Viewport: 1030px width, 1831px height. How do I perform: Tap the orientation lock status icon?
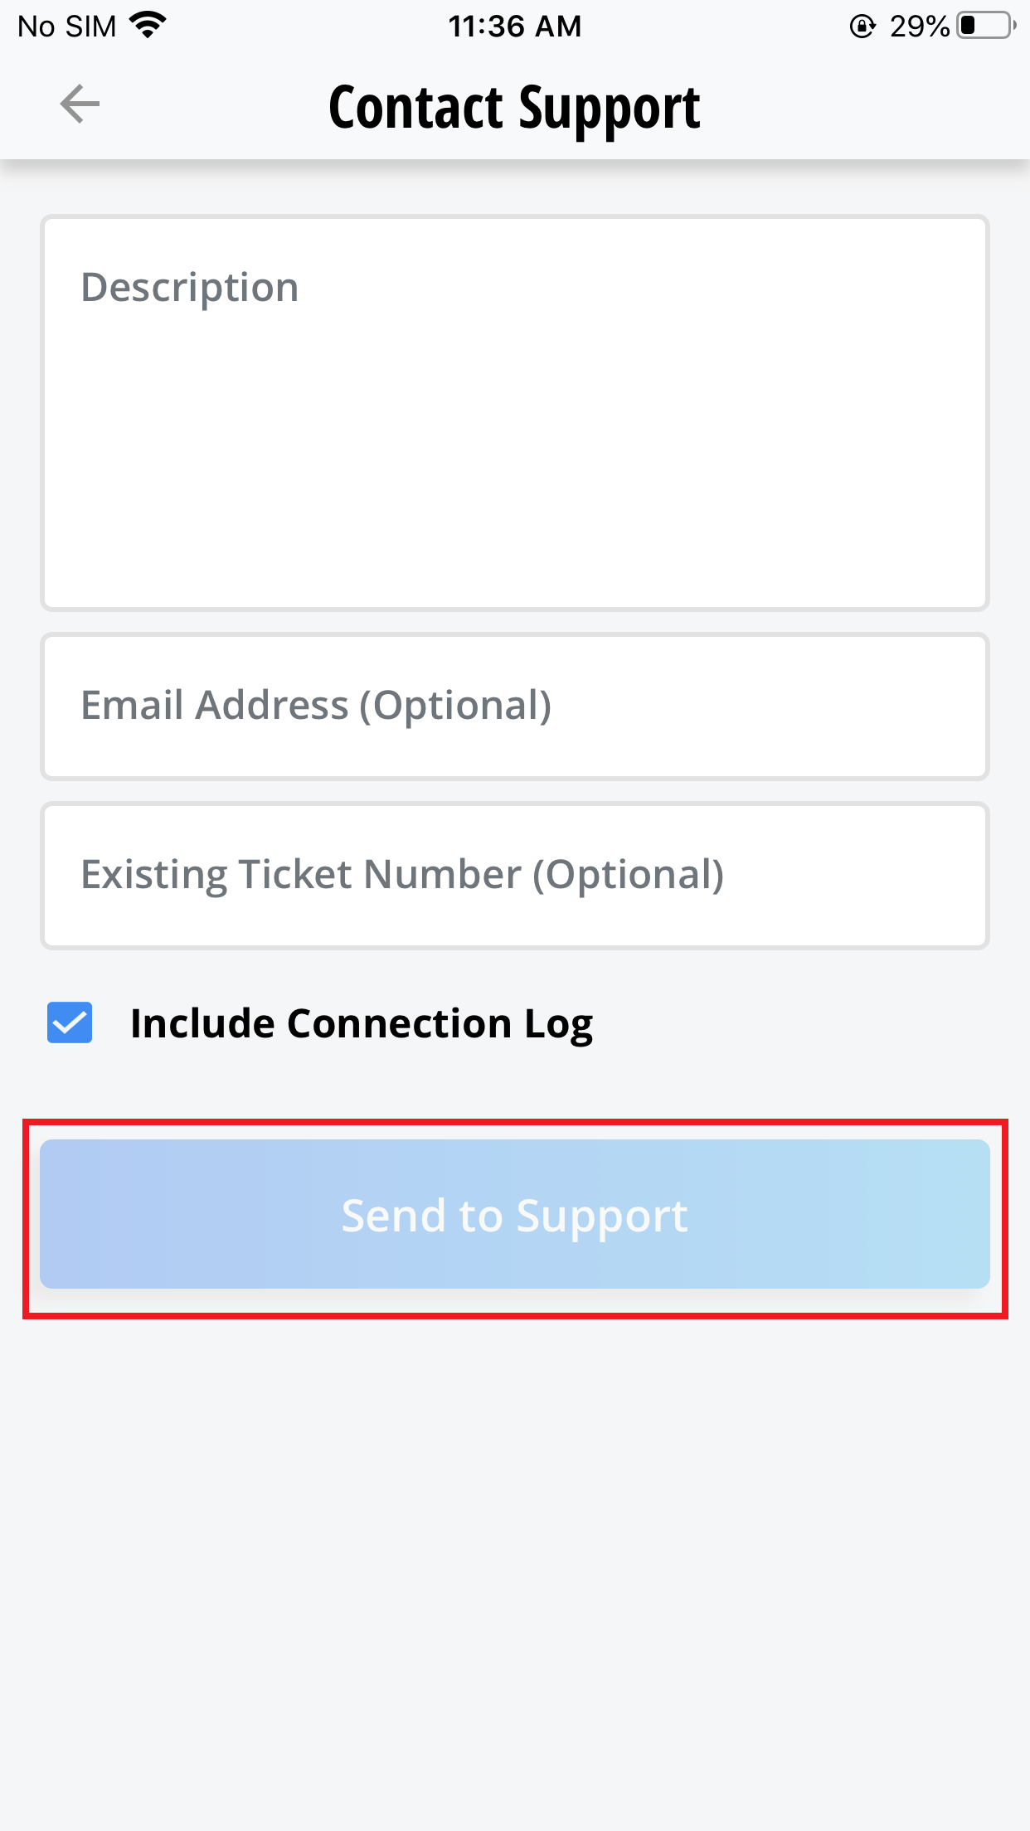pyautogui.click(x=862, y=27)
